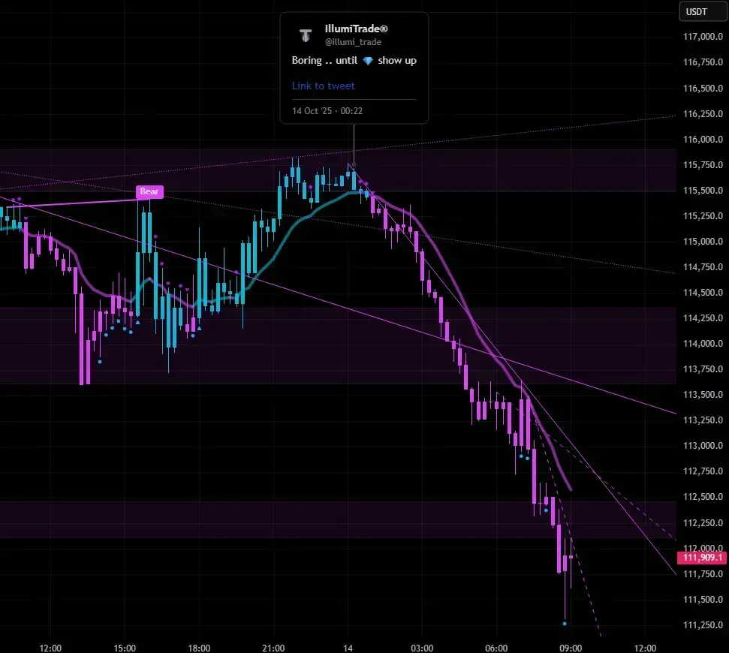Click the 21:00 time axis label
The image size is (729, 653).
click(273, 648)
